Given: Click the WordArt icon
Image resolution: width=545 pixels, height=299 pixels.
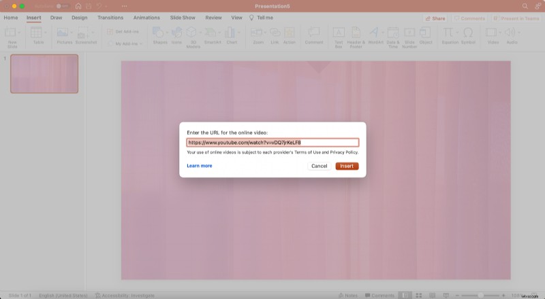Looking at the screenshot, I should (373, 32).
